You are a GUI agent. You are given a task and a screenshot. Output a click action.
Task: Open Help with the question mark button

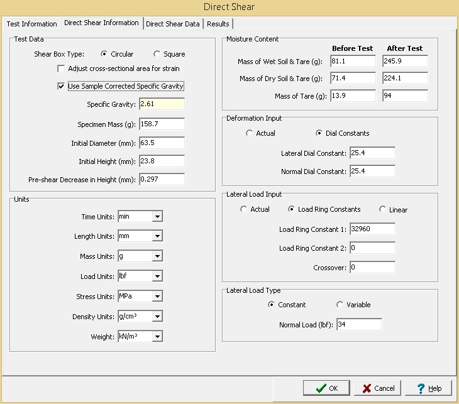(428, 388)
